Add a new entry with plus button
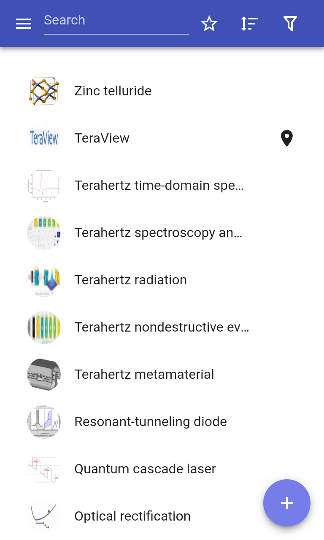Image resolution: width=324 pixels, height=540 pixels. [287, 503]
